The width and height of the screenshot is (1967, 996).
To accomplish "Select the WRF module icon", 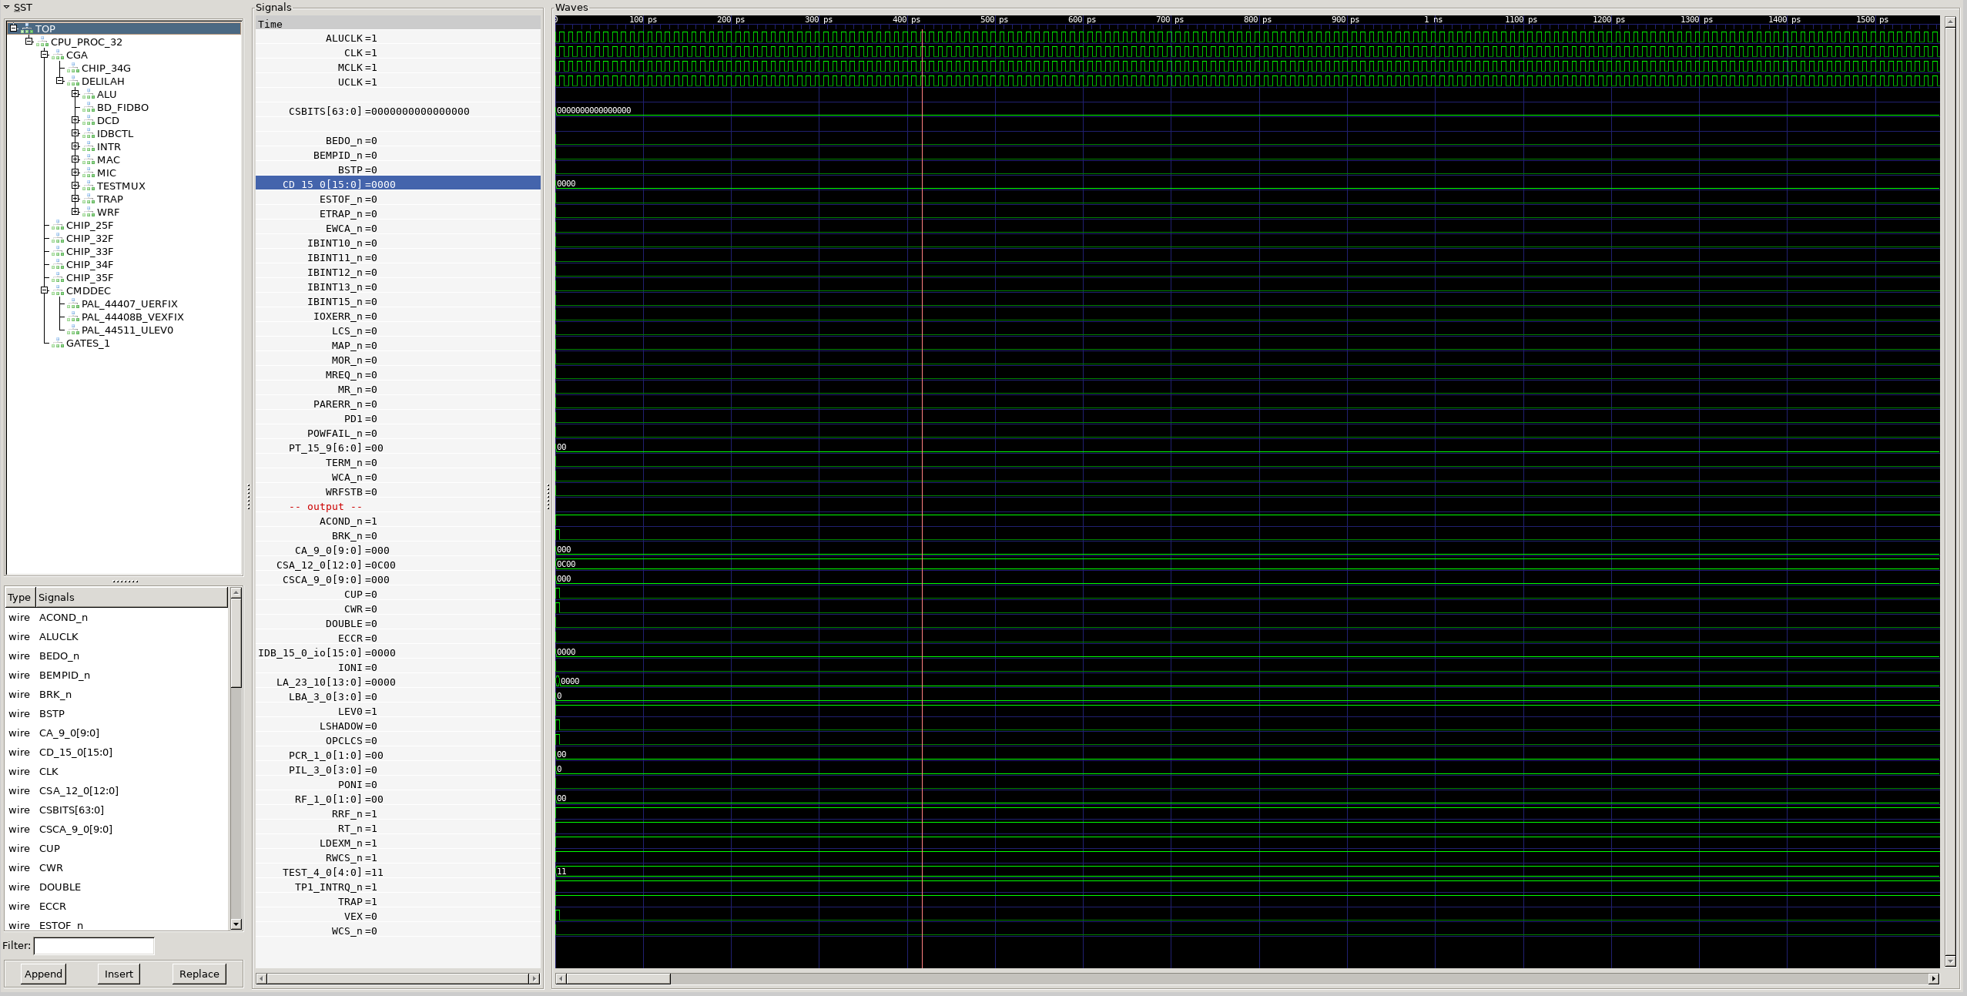I will 89,213.
